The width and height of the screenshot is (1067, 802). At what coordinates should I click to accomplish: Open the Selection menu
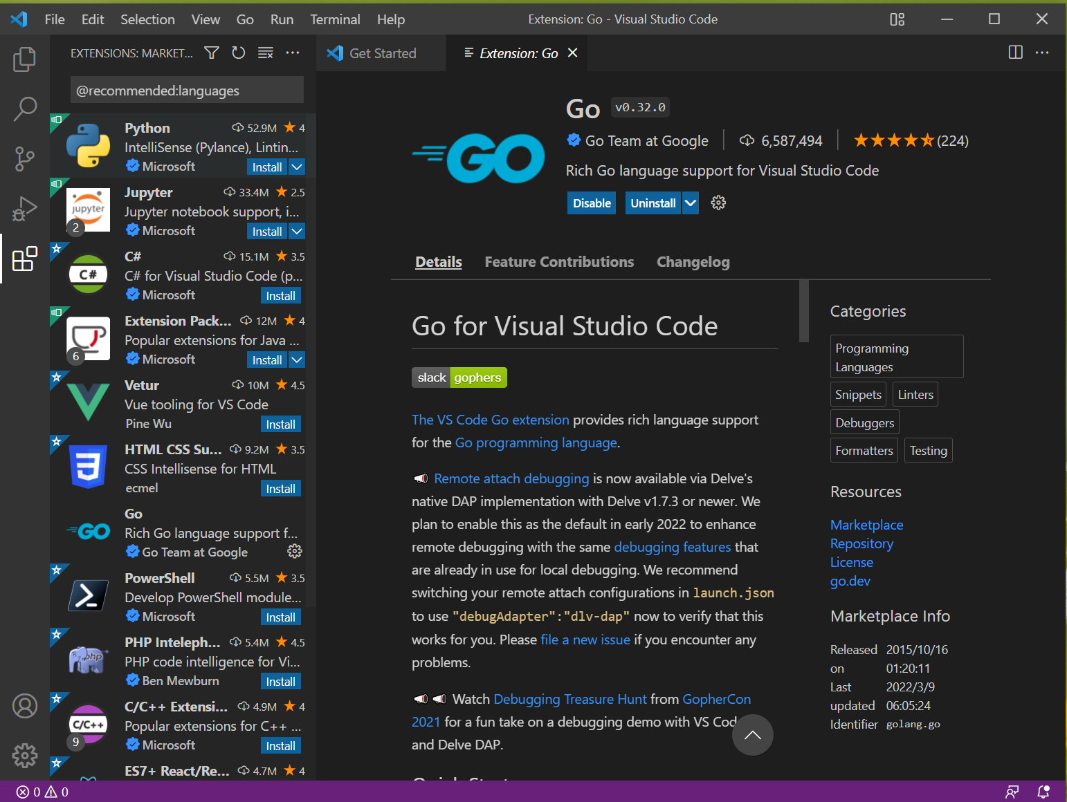click(x=147, y=19)
